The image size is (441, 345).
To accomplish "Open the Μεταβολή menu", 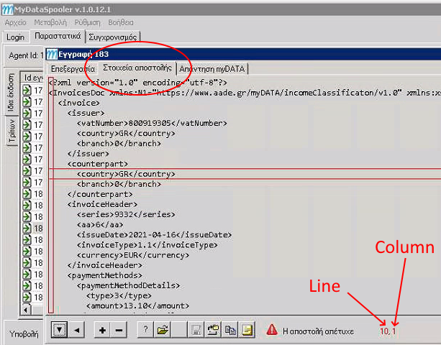I will pyautogui.click(x=50, y=22).
